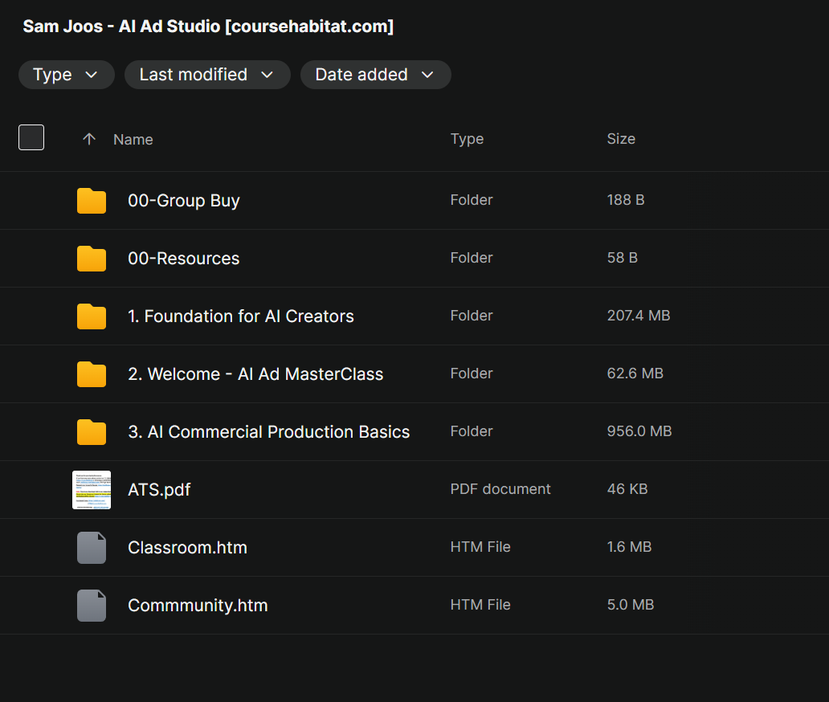829x702 pixels.
Task: Expand the Type filter dropdown
Action: click(67, 75)
